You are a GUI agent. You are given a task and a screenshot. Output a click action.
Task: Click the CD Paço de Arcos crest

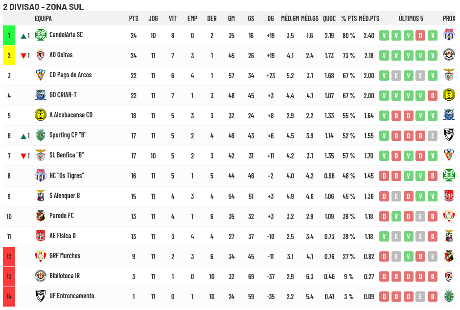40,75
